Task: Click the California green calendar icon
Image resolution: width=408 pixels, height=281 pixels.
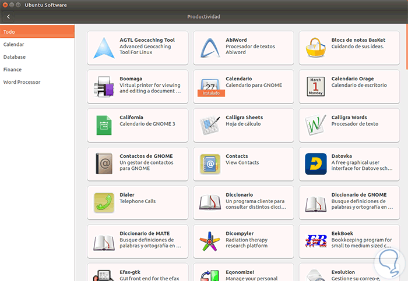Action: 104,125
